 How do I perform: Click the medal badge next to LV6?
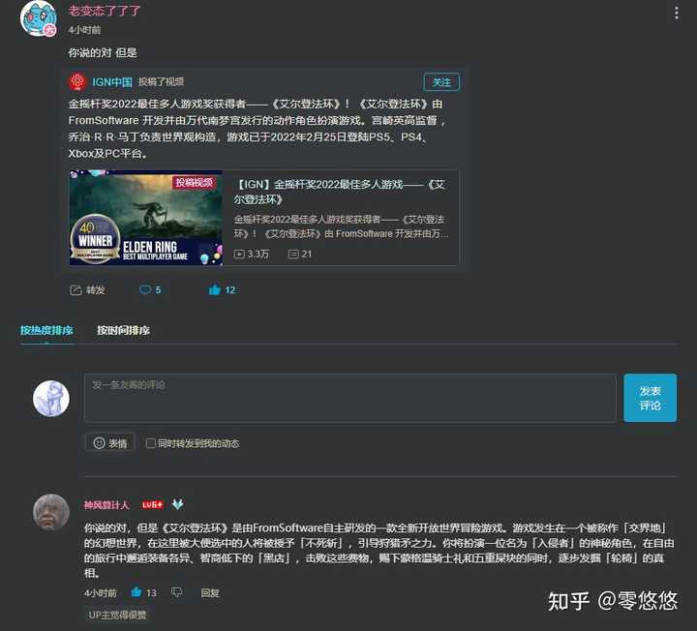pos(178,504)
